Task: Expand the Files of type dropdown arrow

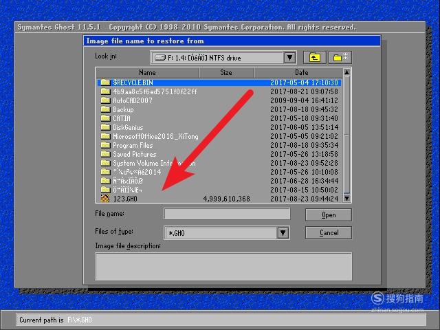Action: click(283, 233)
